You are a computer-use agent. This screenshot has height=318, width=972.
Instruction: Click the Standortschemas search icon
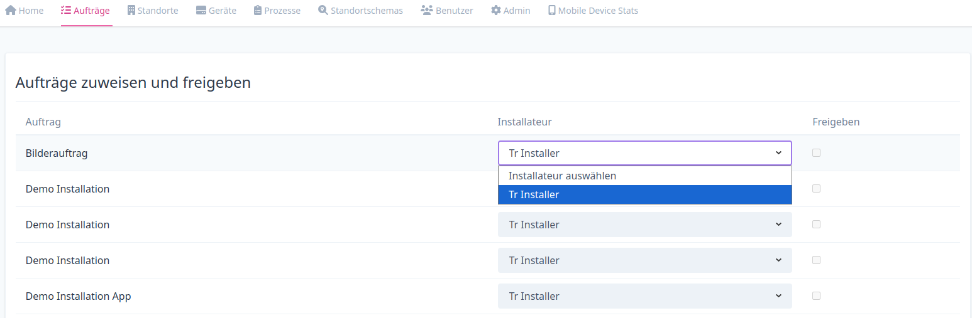coord(323,11)
